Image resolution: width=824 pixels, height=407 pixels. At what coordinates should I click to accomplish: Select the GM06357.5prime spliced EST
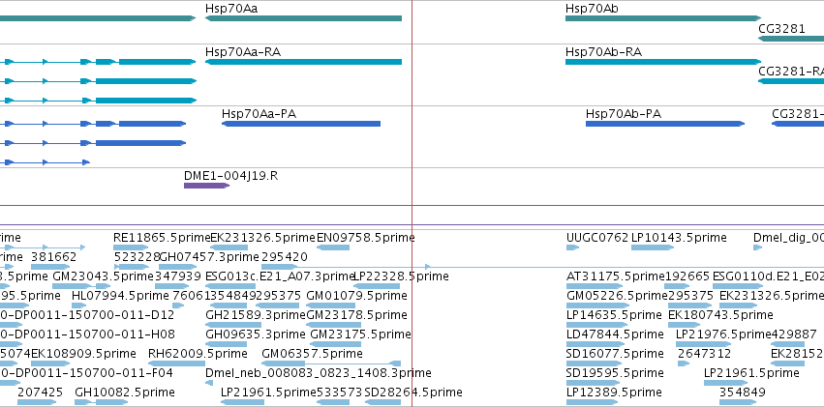pos(331,364)
